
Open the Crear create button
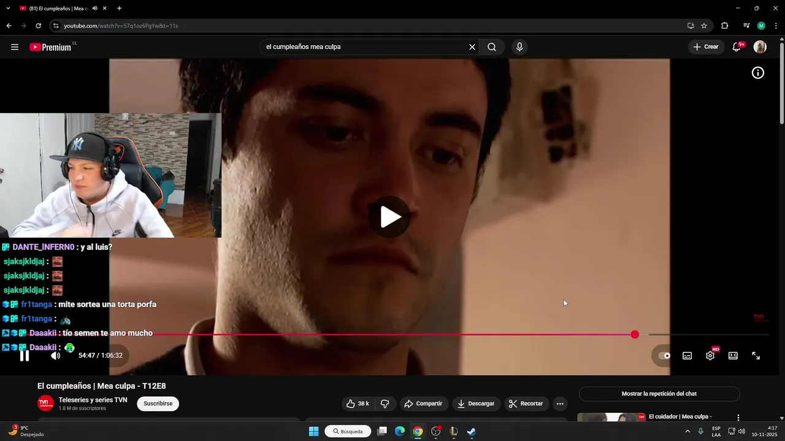[x=706, y=47]
